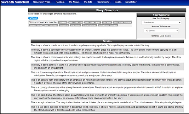Open the Generator Types menu
This screenshot has height=114, width=189.
(x=42, y=2)
